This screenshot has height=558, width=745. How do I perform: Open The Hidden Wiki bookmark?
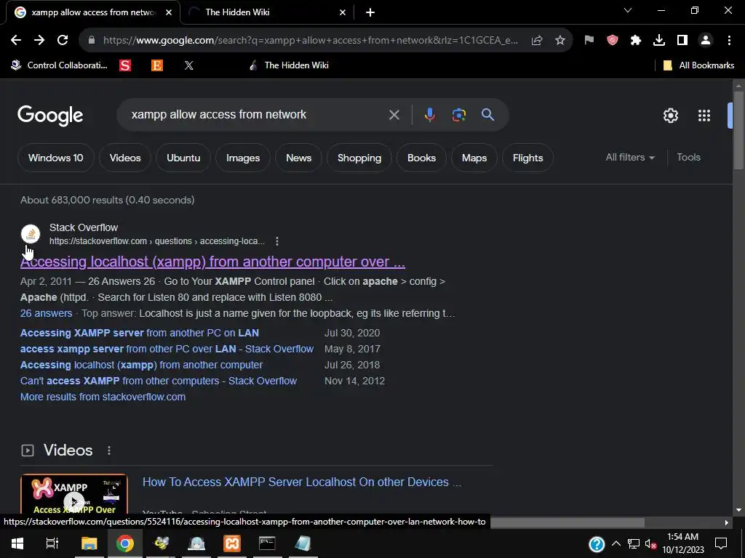click(x=289, y=65)
